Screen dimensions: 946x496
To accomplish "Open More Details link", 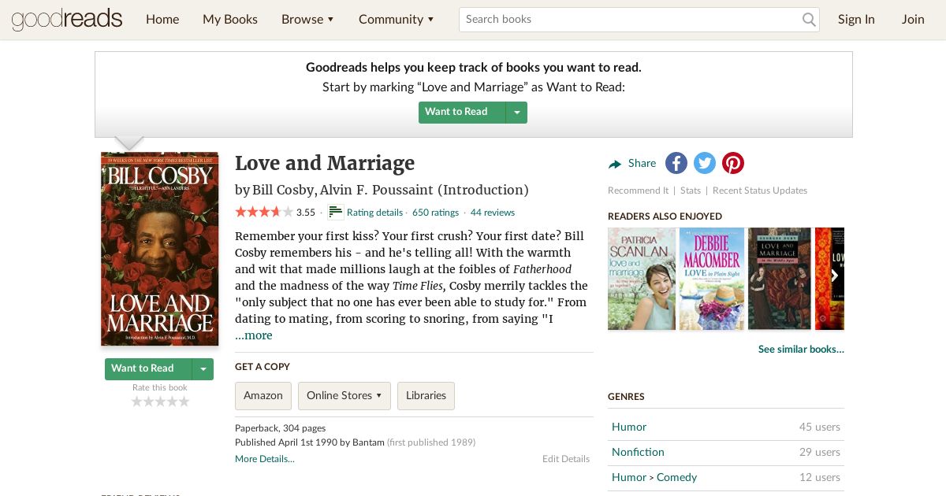I will (x=265, y=459).
